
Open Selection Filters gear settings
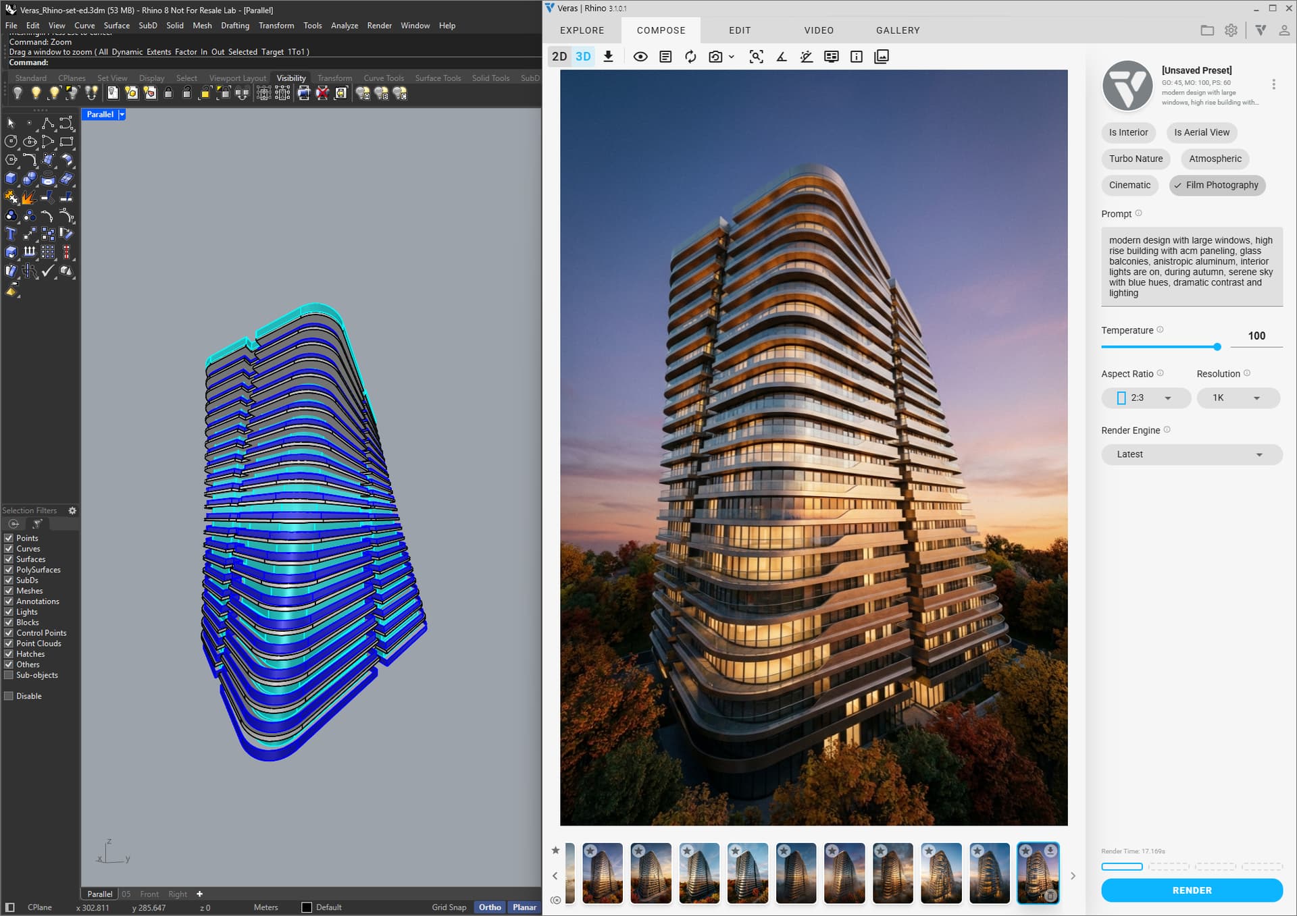click(72, 511)
